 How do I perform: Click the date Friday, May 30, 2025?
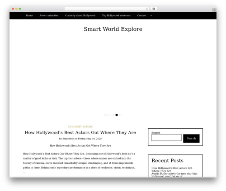pos(90,139)
